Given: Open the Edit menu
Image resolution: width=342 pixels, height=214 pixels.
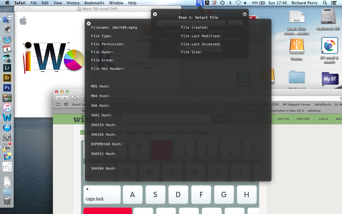Looking at the screenshot, I should coord(45,3).
